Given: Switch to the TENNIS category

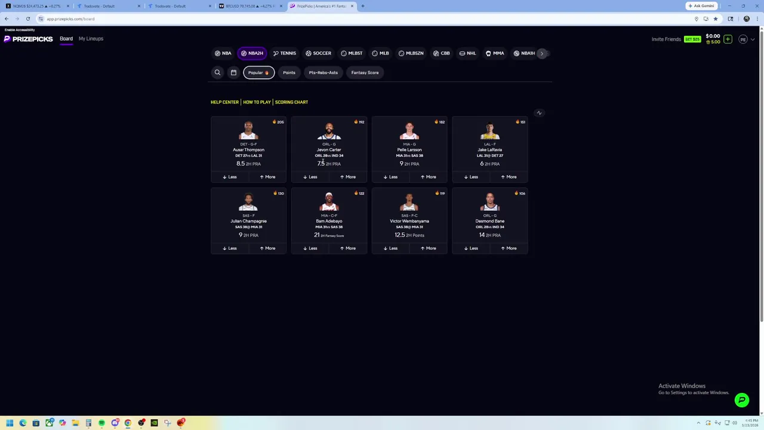Looking at the screenshot, I should click(284, 53).
